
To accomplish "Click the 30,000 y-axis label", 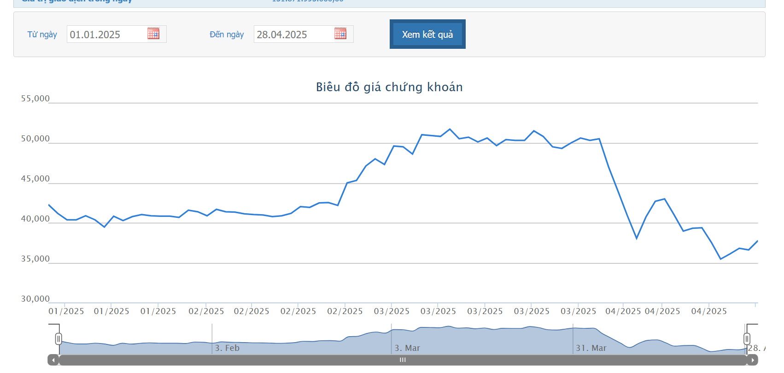I will tap(35, 299).
